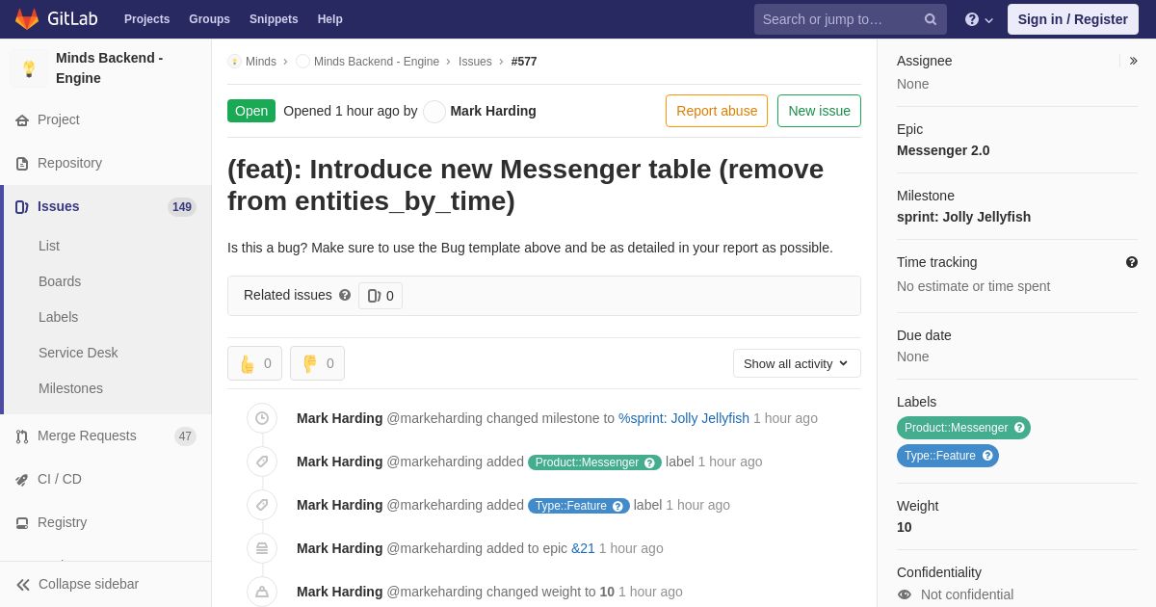Click Minds Backend - Engine breadcrumb
The height and width of the screenshot is (607, 1156).
[377, 62]
